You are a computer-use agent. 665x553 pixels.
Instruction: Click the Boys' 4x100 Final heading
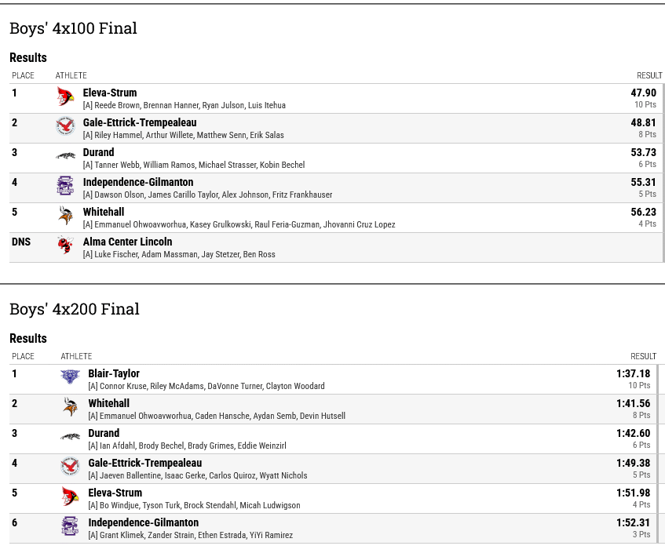pyautogui.click(x=73, y=28)
